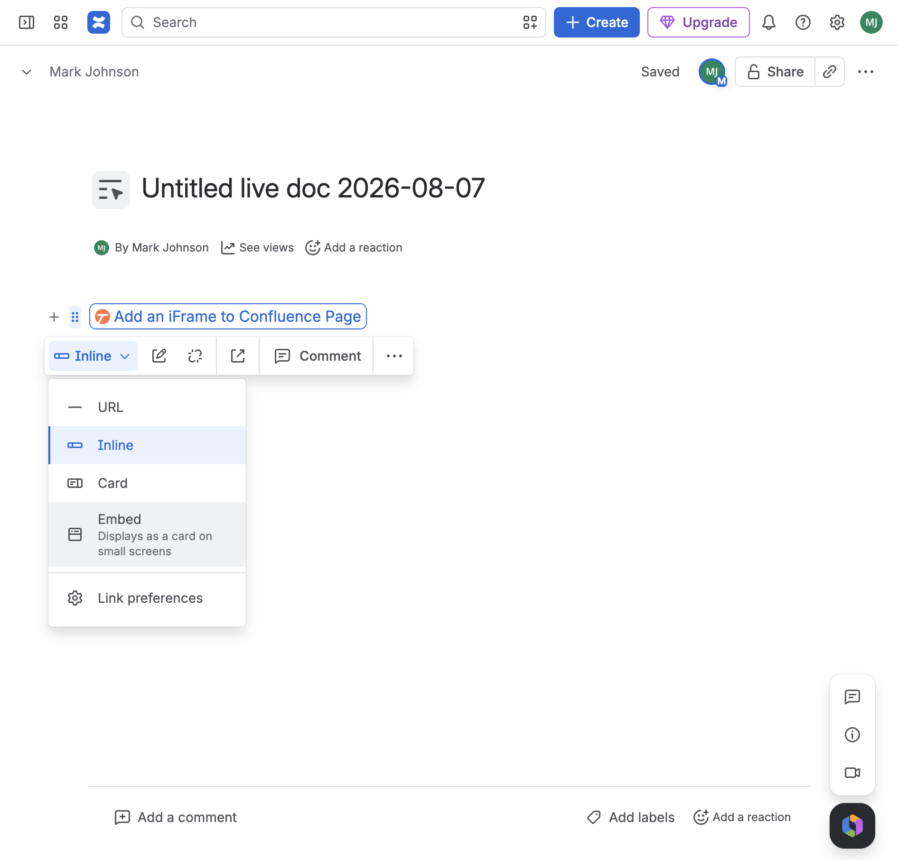Toggle the sidebar expand icon
The width and height of the screenshot is (898, 860).
tap(27, 22)
